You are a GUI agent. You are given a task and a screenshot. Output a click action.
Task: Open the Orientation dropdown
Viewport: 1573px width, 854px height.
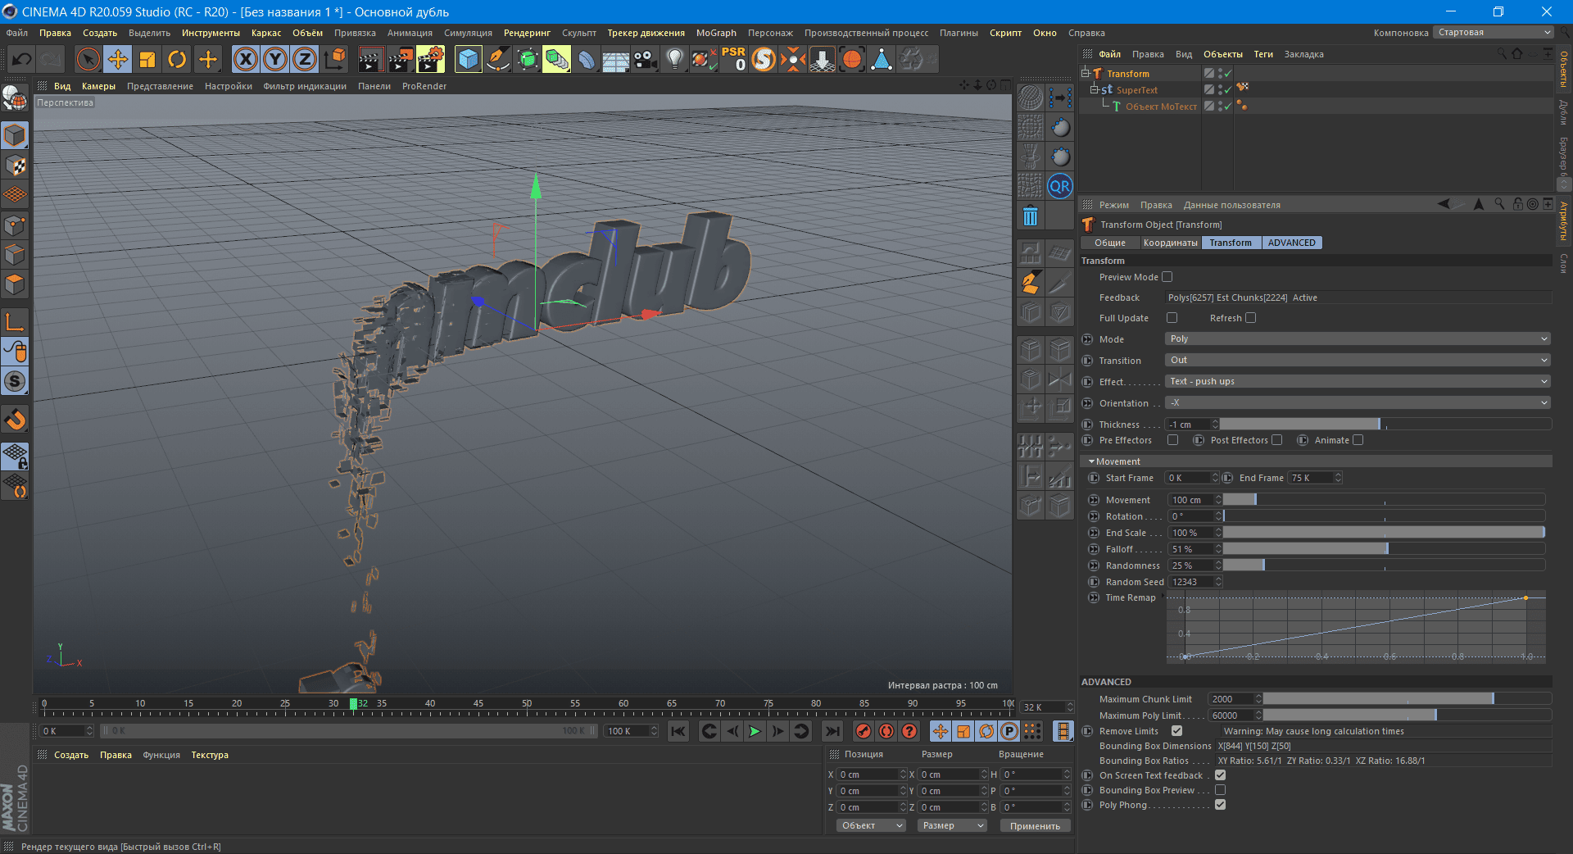1358,402
